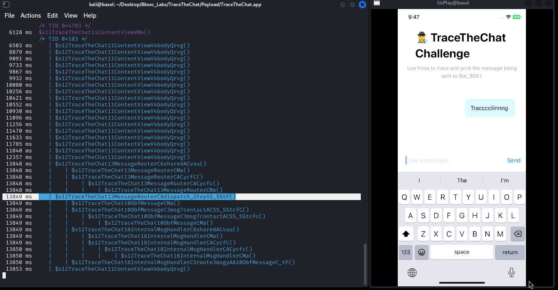Tap the L key
Image resolution: width=558 pixels, height=290 pixels.
pyautogui.click(x=513, y=216)
